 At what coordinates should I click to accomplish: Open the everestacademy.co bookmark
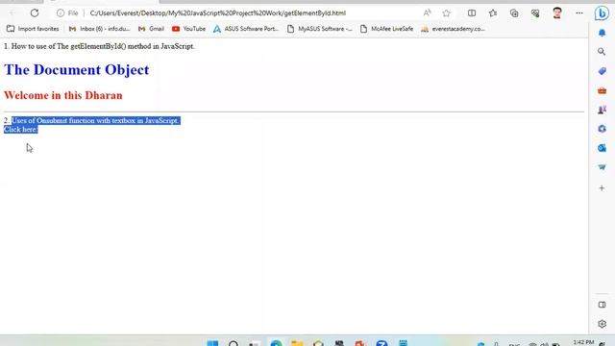[453, 29]
